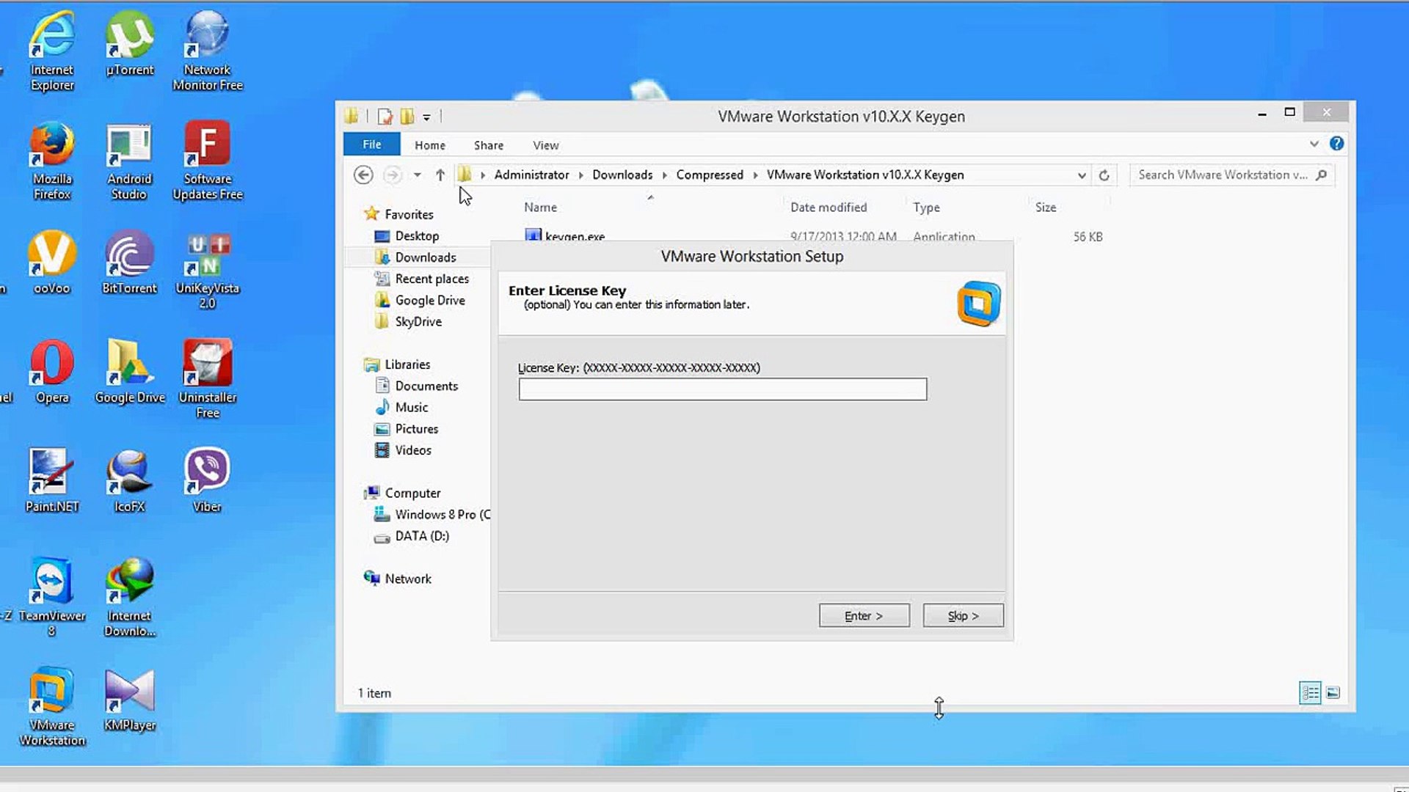Screen dimensions: 1409x792
Task: Switch to the View tab
Action: click(x=545, y=144)
